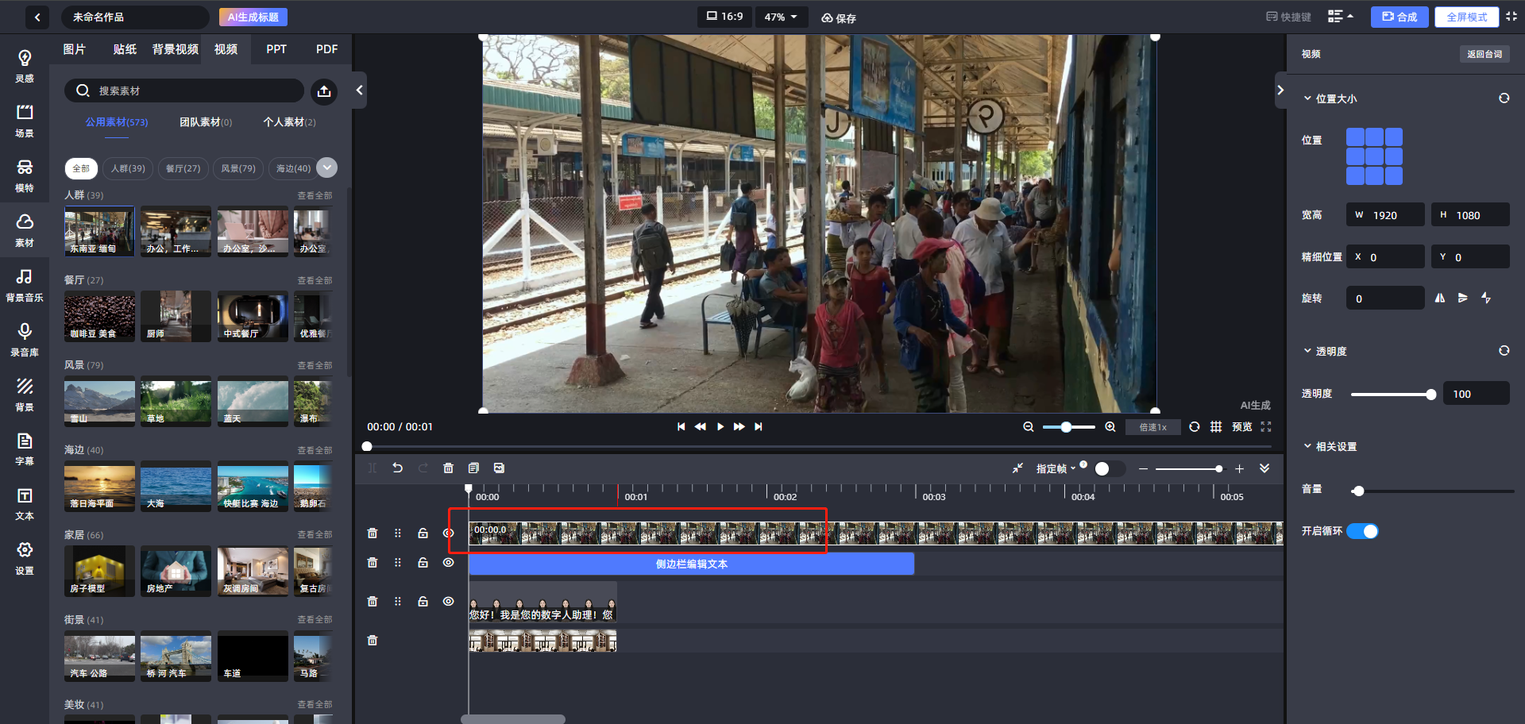Select the 全部 category filter chip
Screen dimensions: 1525x724
(x=81, y=168)
